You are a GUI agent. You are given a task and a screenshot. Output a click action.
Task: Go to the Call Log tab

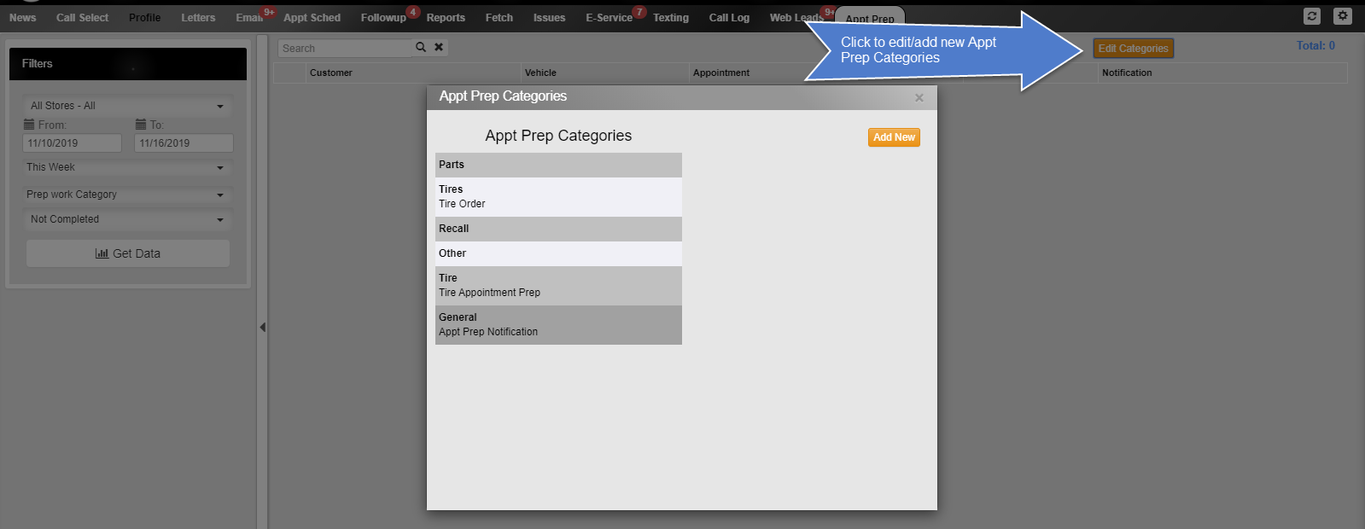coord(729,18)
